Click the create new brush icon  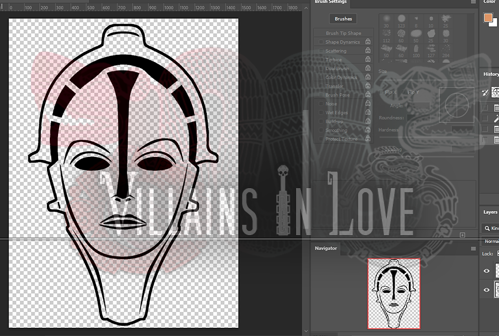point(462,235)
